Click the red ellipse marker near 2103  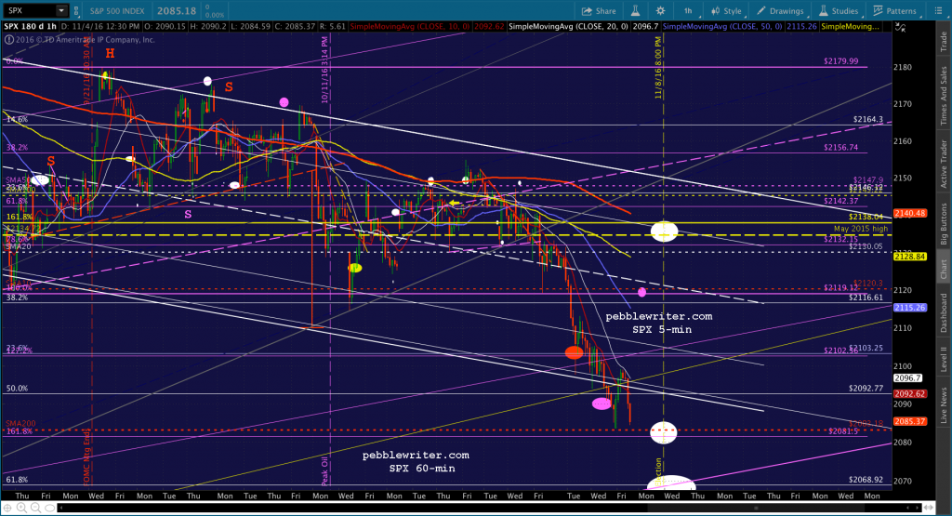tap(574, 352)
